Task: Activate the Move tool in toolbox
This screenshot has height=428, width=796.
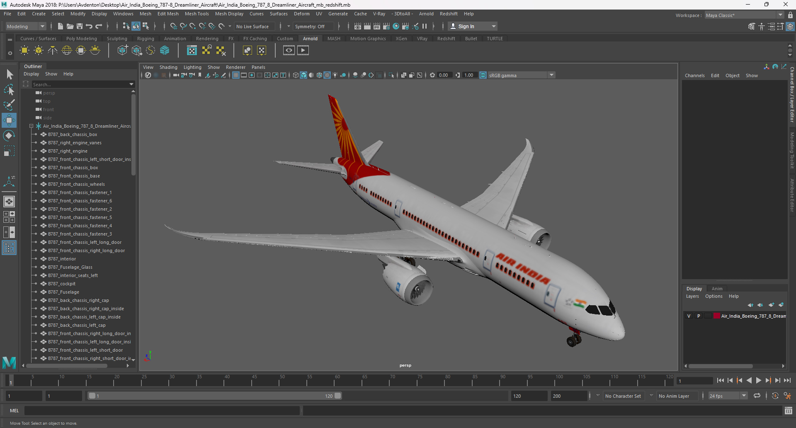Action: [9, 120]
